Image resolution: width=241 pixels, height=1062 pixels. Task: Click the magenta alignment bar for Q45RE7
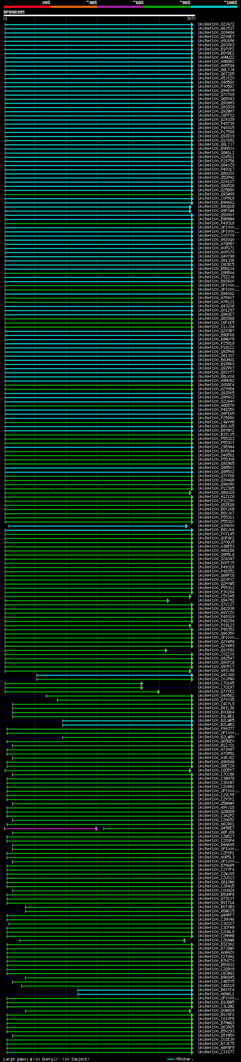[51, 829]
